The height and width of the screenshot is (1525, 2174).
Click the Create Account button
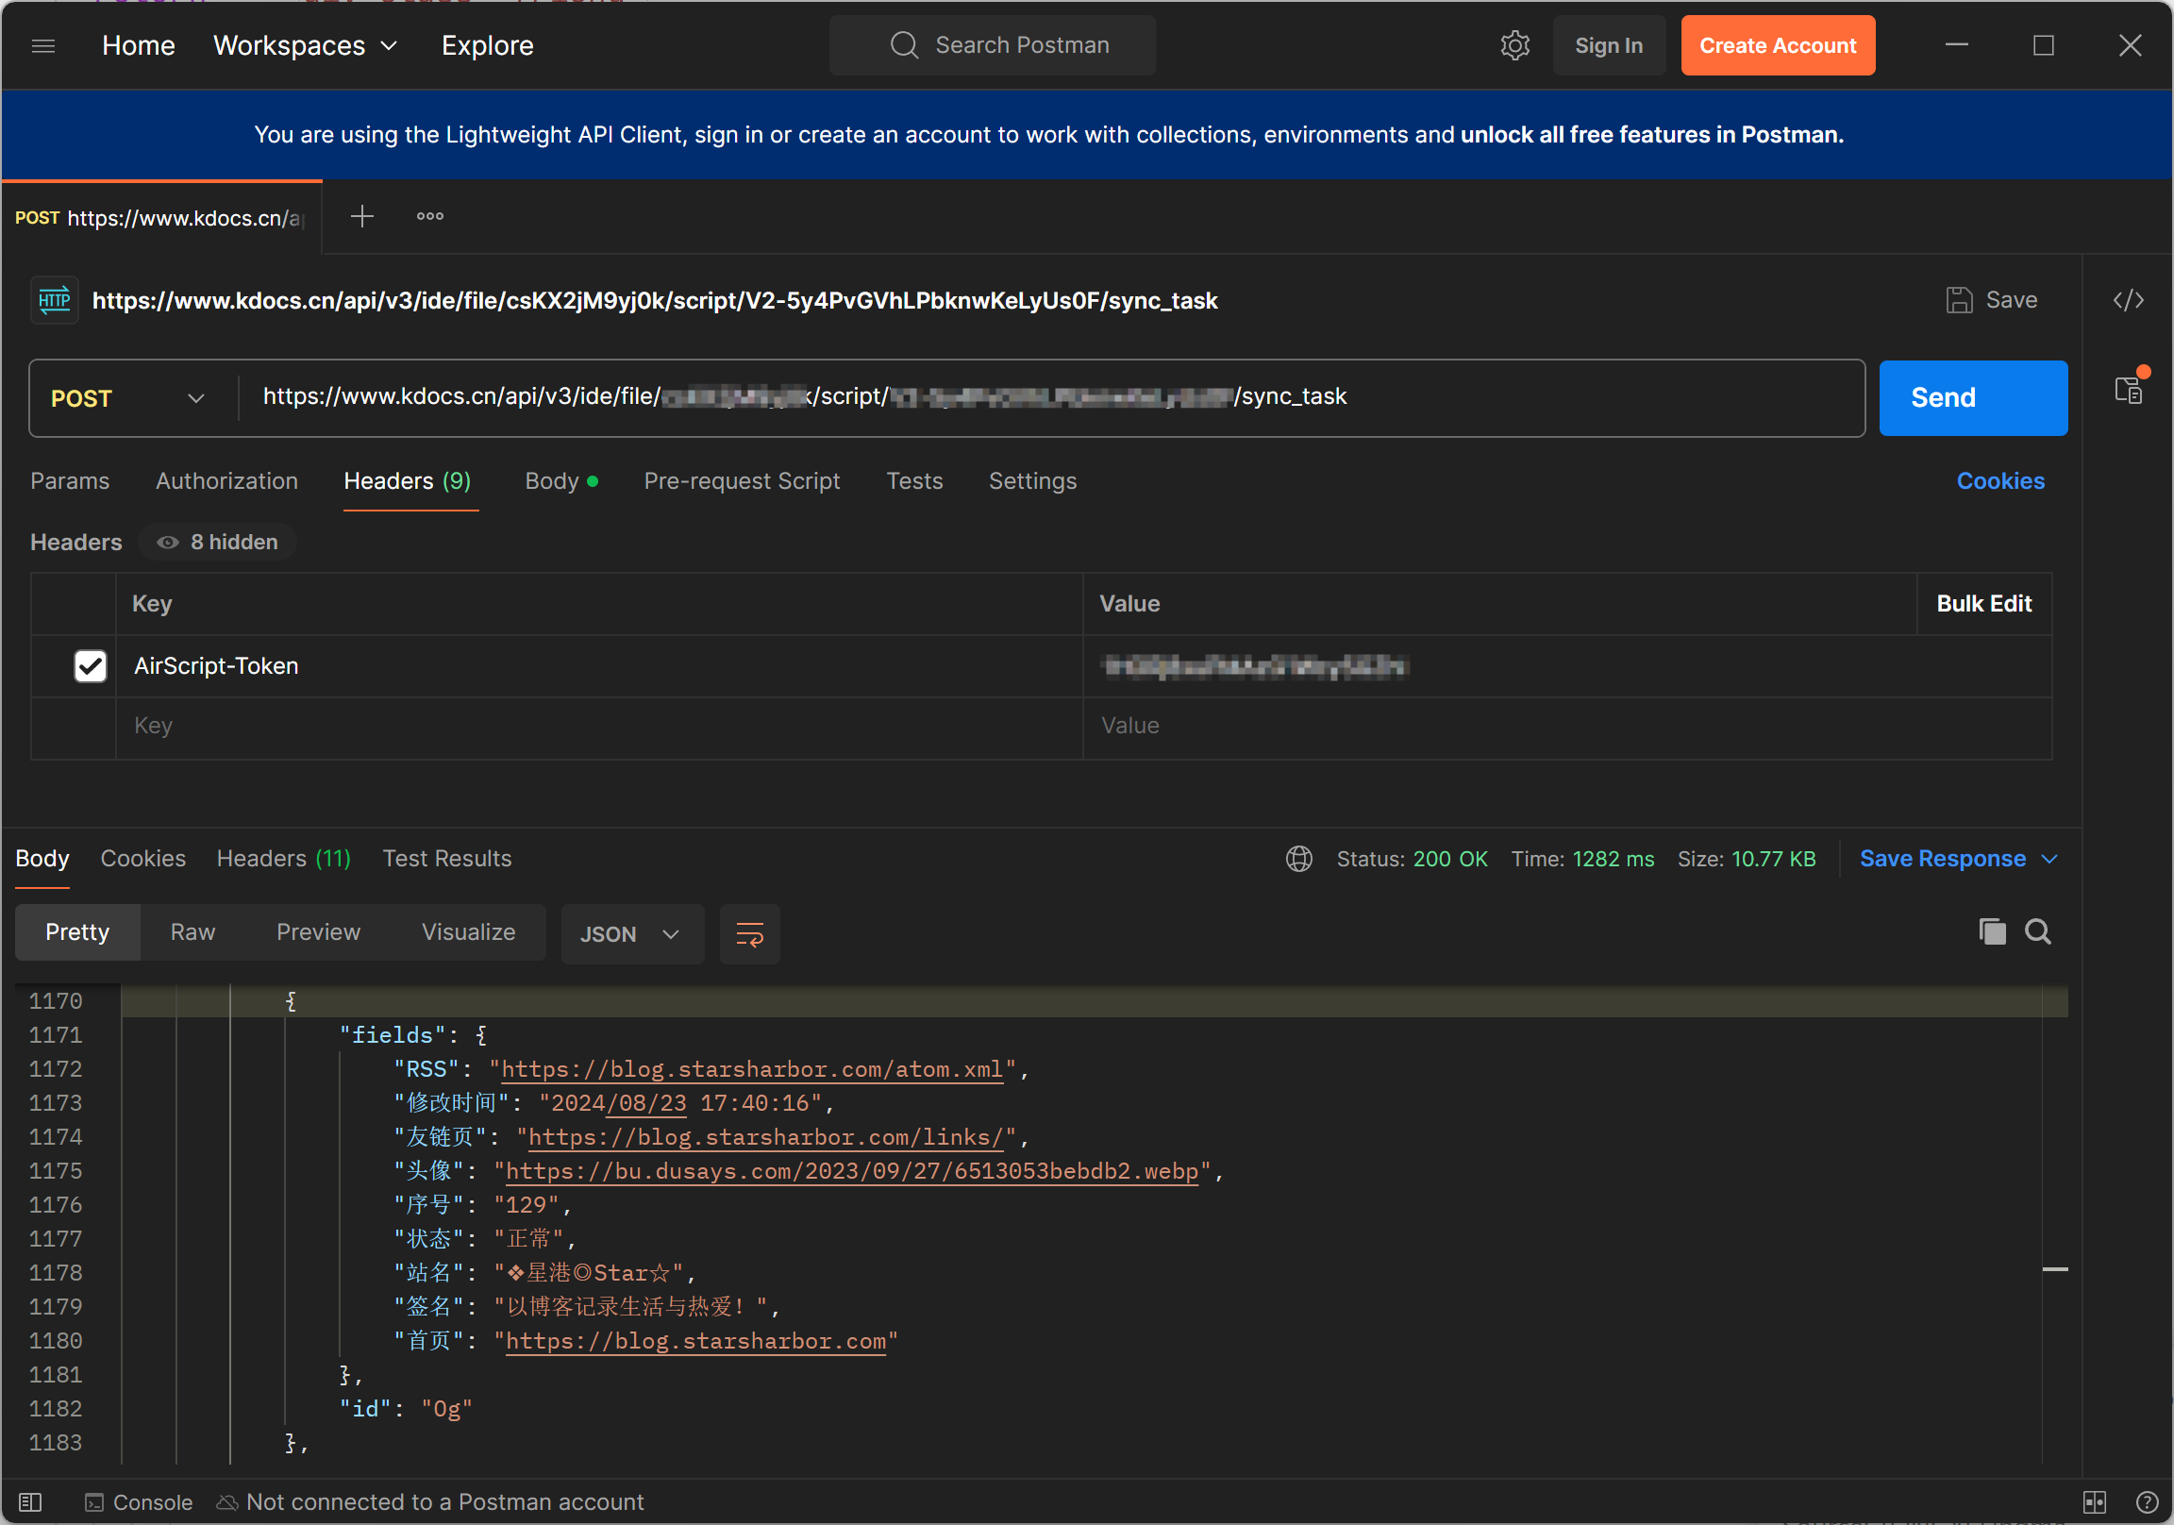(1778, 45)
